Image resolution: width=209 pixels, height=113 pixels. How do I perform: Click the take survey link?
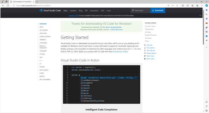coord(117,30)
